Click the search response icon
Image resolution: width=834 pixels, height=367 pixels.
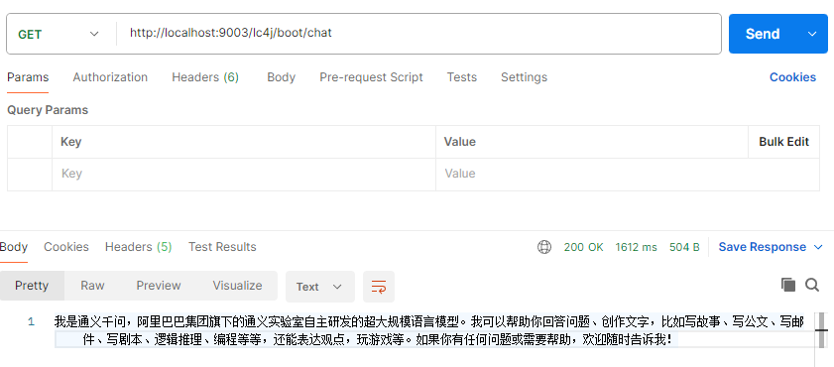(x=811, y=285)
